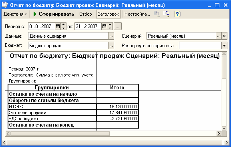Click the report up scroll arrow

coord(224,54)
